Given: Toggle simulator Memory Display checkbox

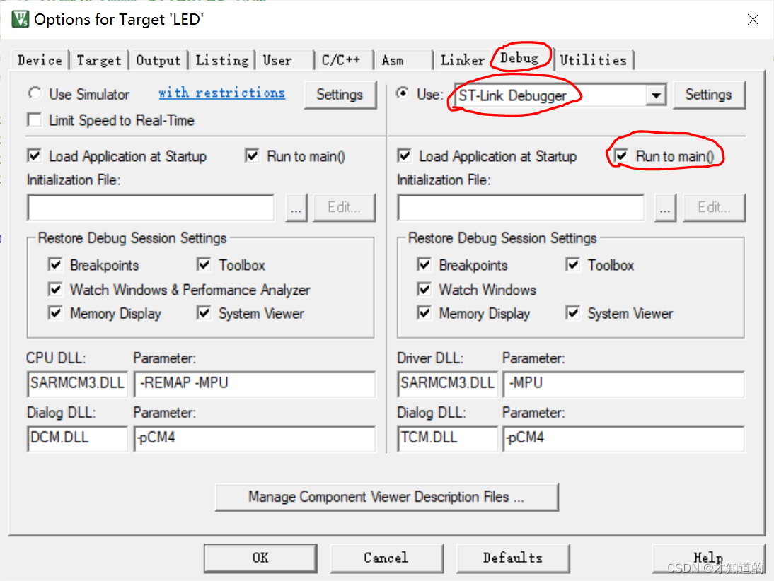Looking at the screenshot, I should tap(55, 313).
